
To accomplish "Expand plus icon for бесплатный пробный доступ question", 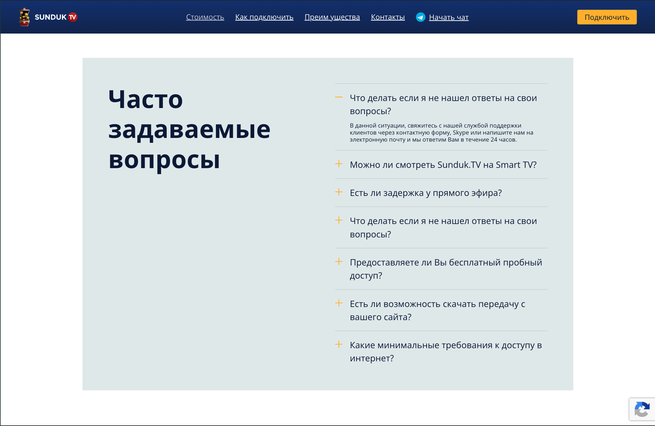I will (339, 262).
